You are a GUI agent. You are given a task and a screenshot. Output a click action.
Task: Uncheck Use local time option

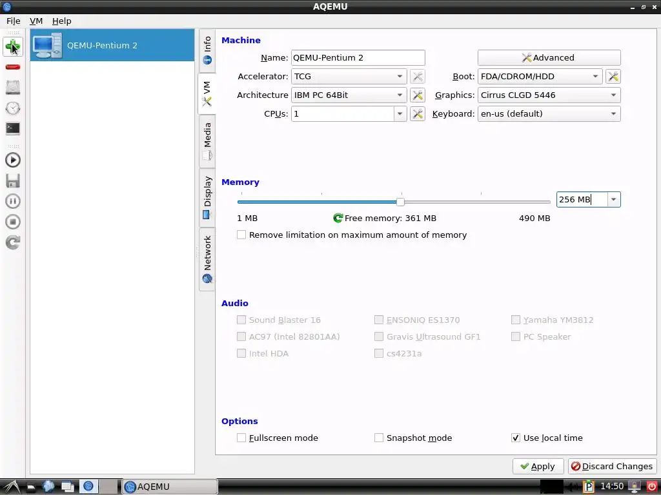(515, 438)
